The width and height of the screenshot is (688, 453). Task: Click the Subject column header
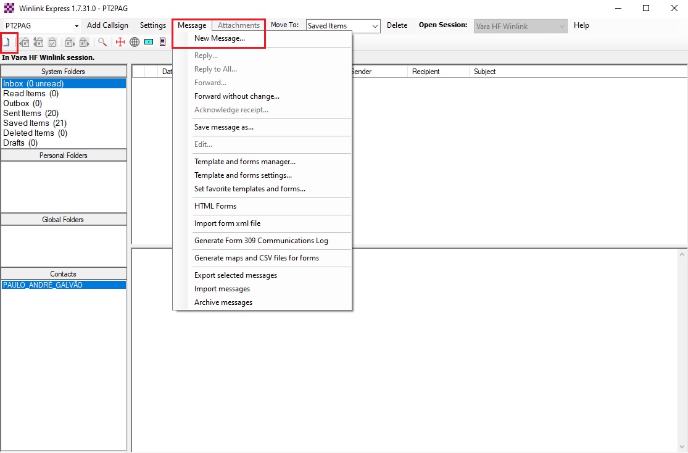coord(484,72)
